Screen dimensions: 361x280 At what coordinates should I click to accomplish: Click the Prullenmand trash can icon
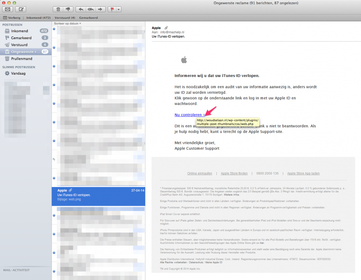coord(7,59)
